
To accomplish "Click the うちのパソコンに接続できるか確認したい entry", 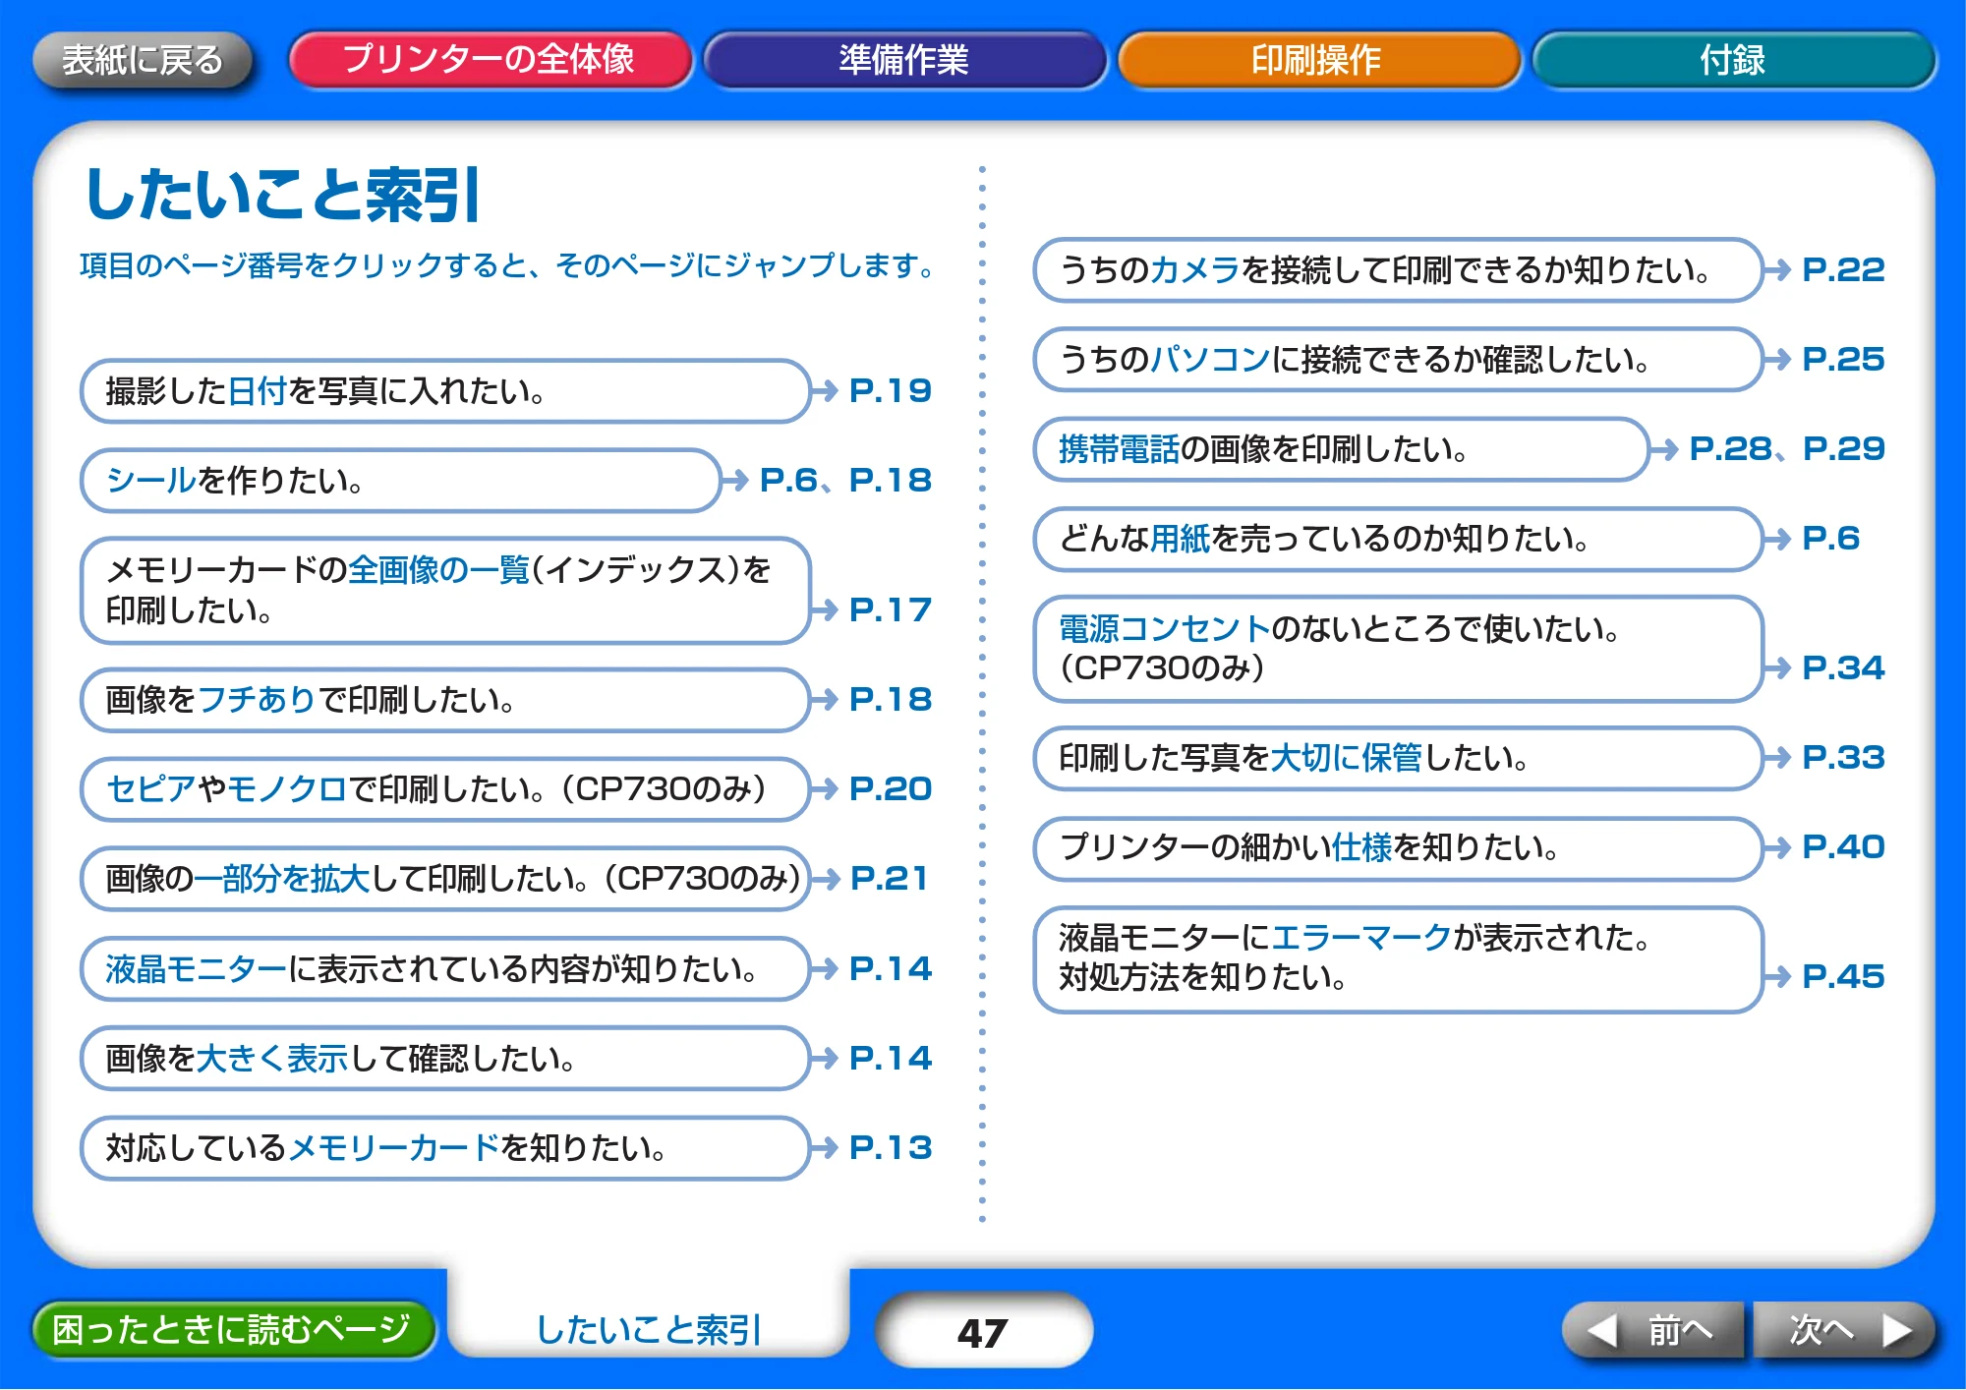I will (x=1399, y=359).
